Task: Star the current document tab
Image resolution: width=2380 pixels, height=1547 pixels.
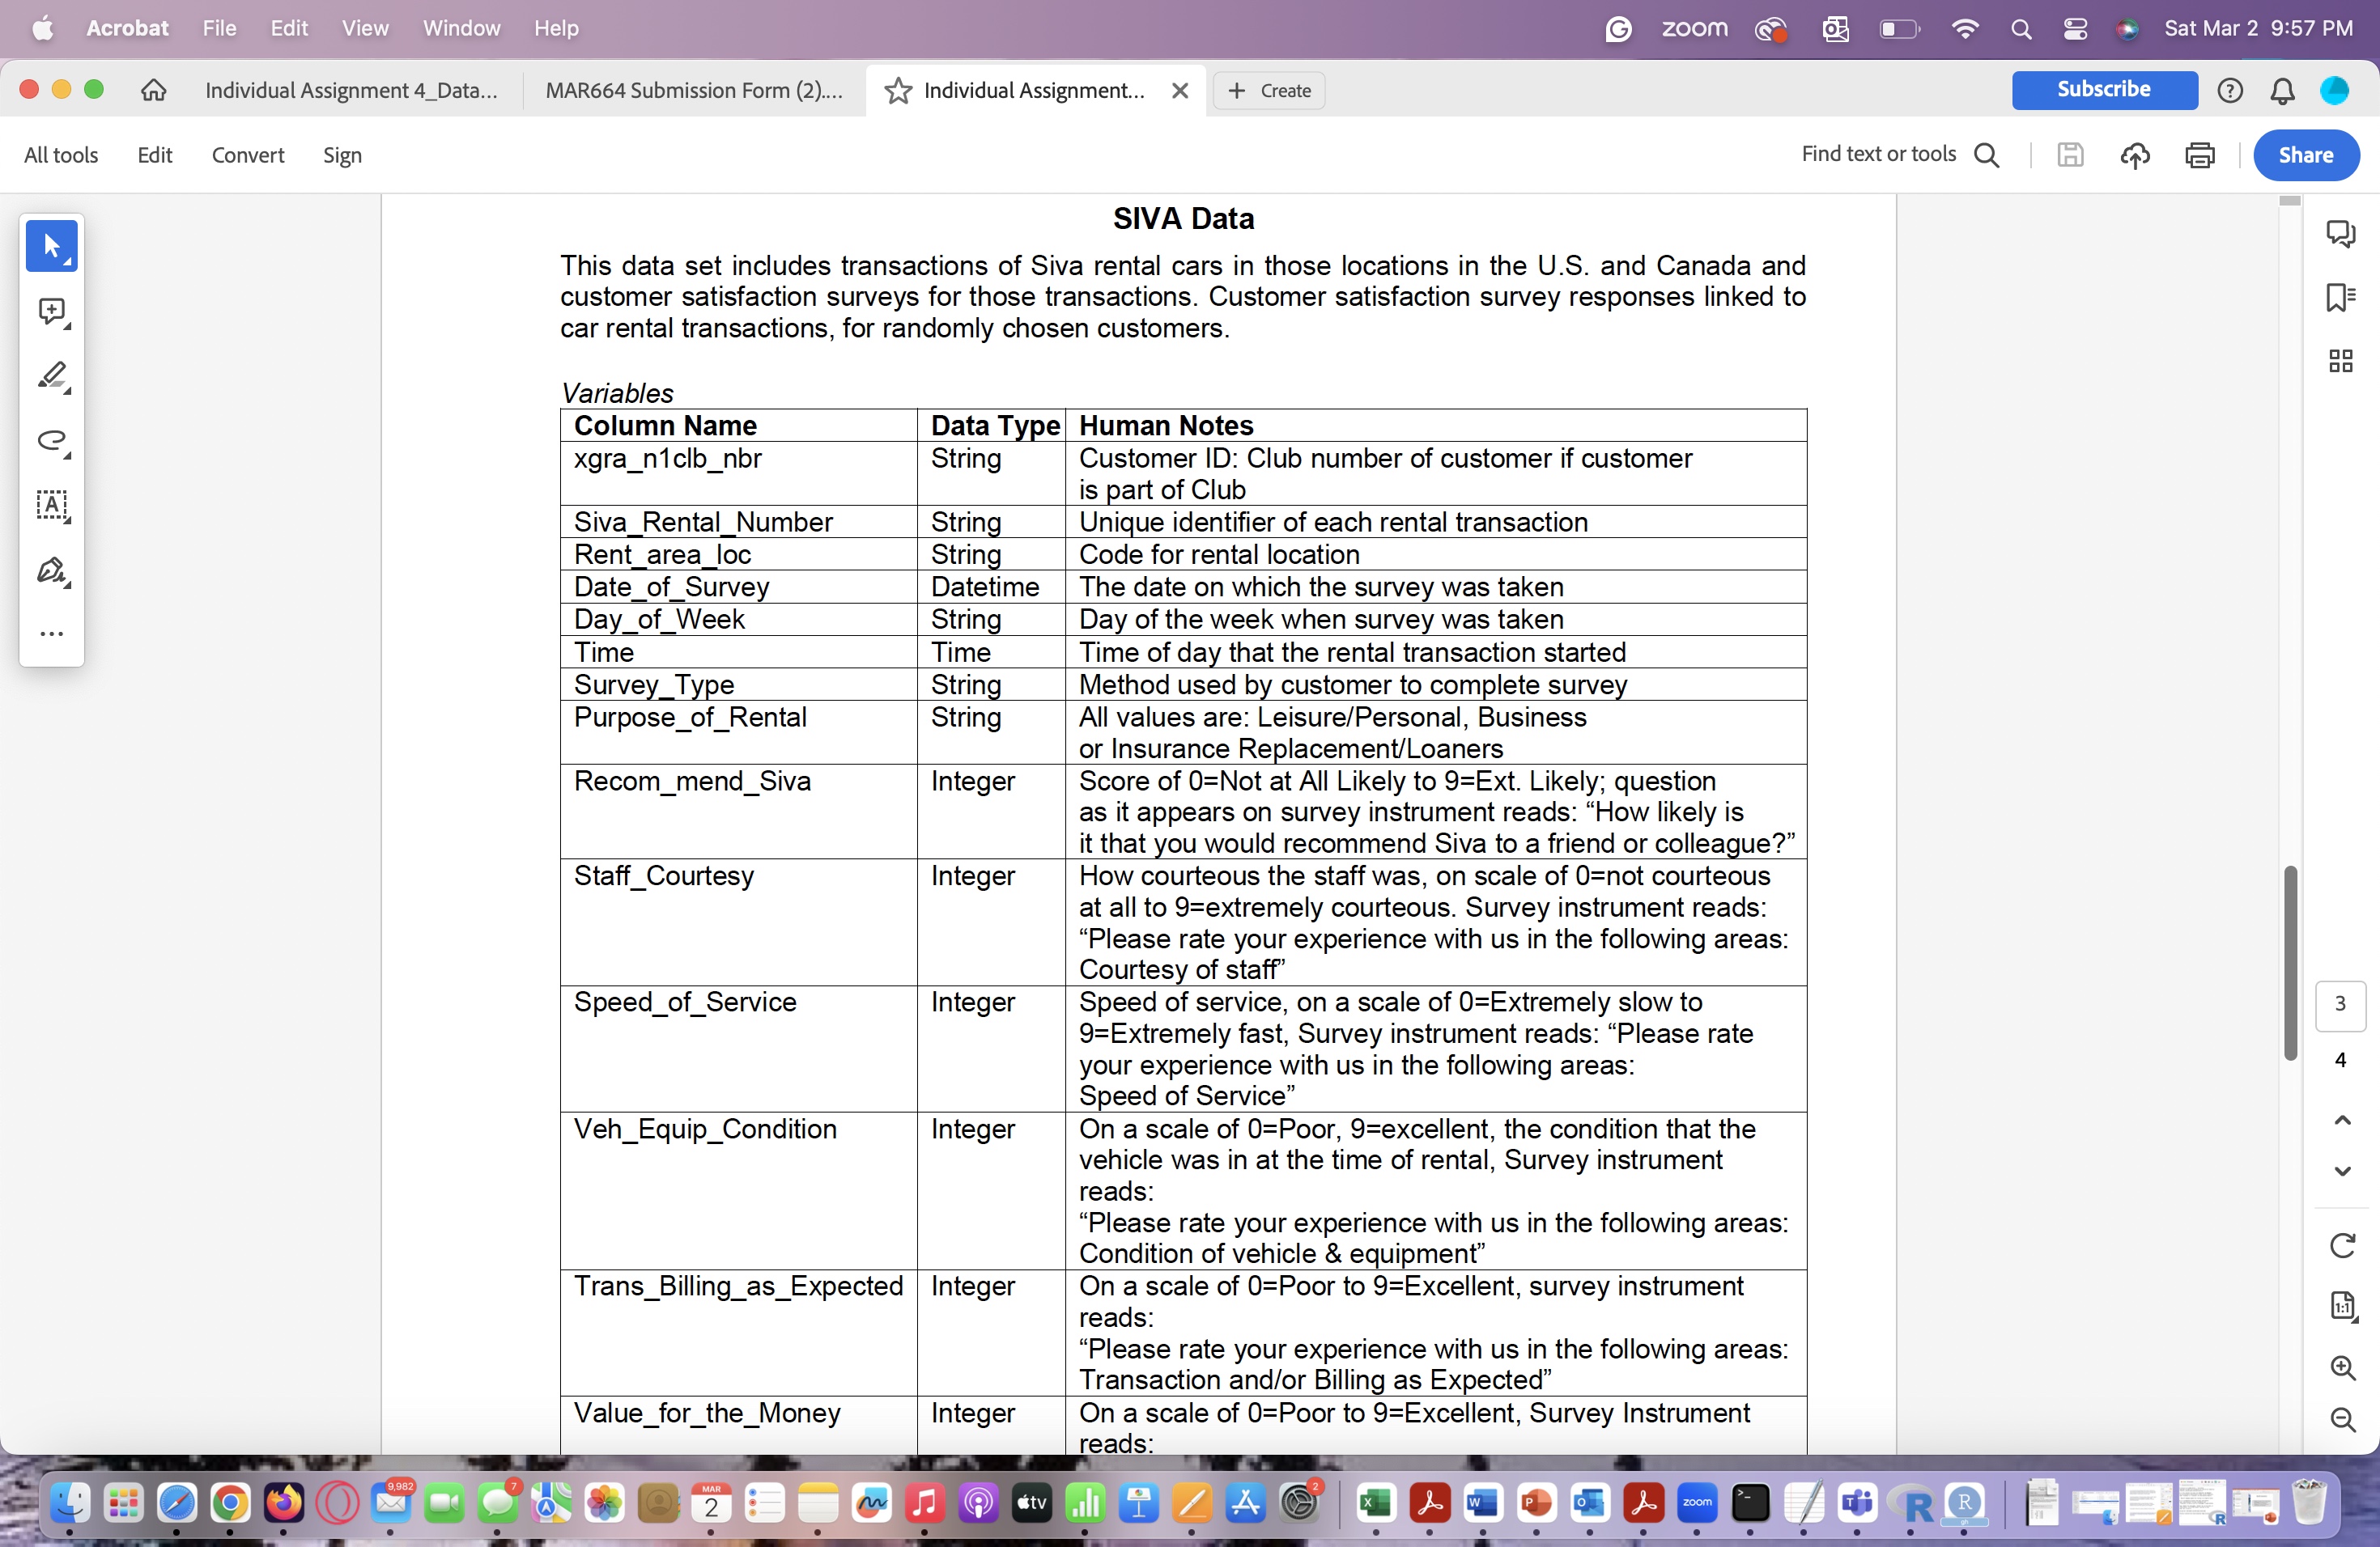Action: tap(898, 91)
